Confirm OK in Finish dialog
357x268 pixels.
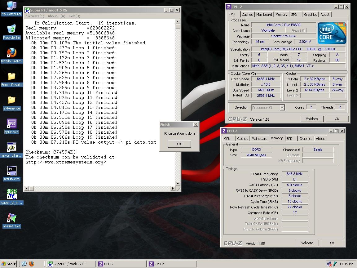179,144
